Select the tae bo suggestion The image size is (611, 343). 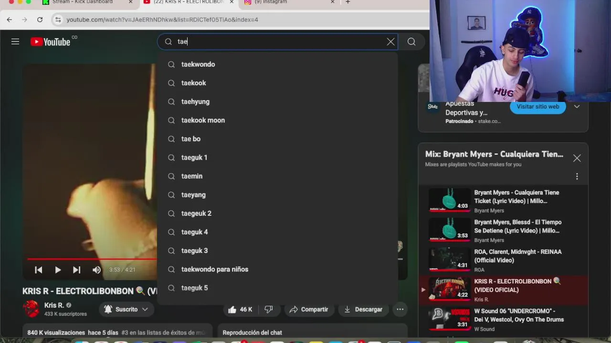click(x=277, y=139)
